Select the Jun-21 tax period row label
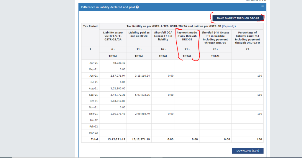The image size is (302, 158). point(93,76)
